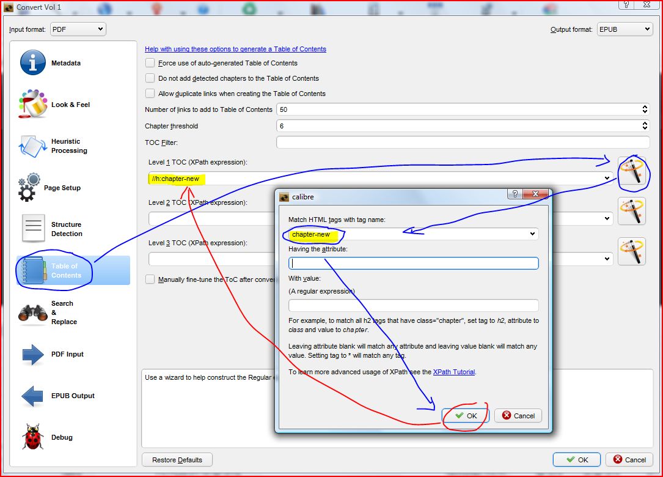The height and width of the screenshot is (477, 663).
Task: Expand the tag name chapter-new dropdown arrow
Action: (x=532, y=234)
